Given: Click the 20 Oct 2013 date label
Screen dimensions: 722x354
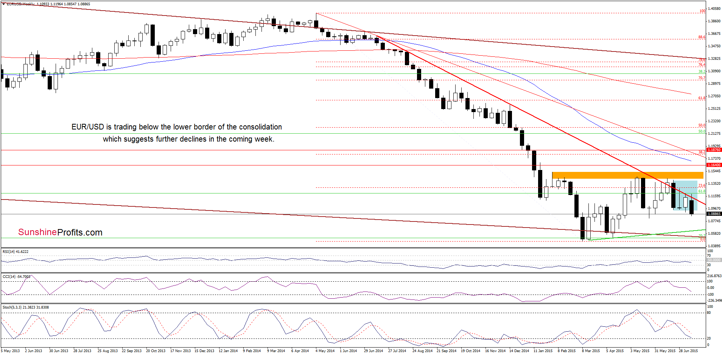Looking at the screenshot, I should click(156, 351).
